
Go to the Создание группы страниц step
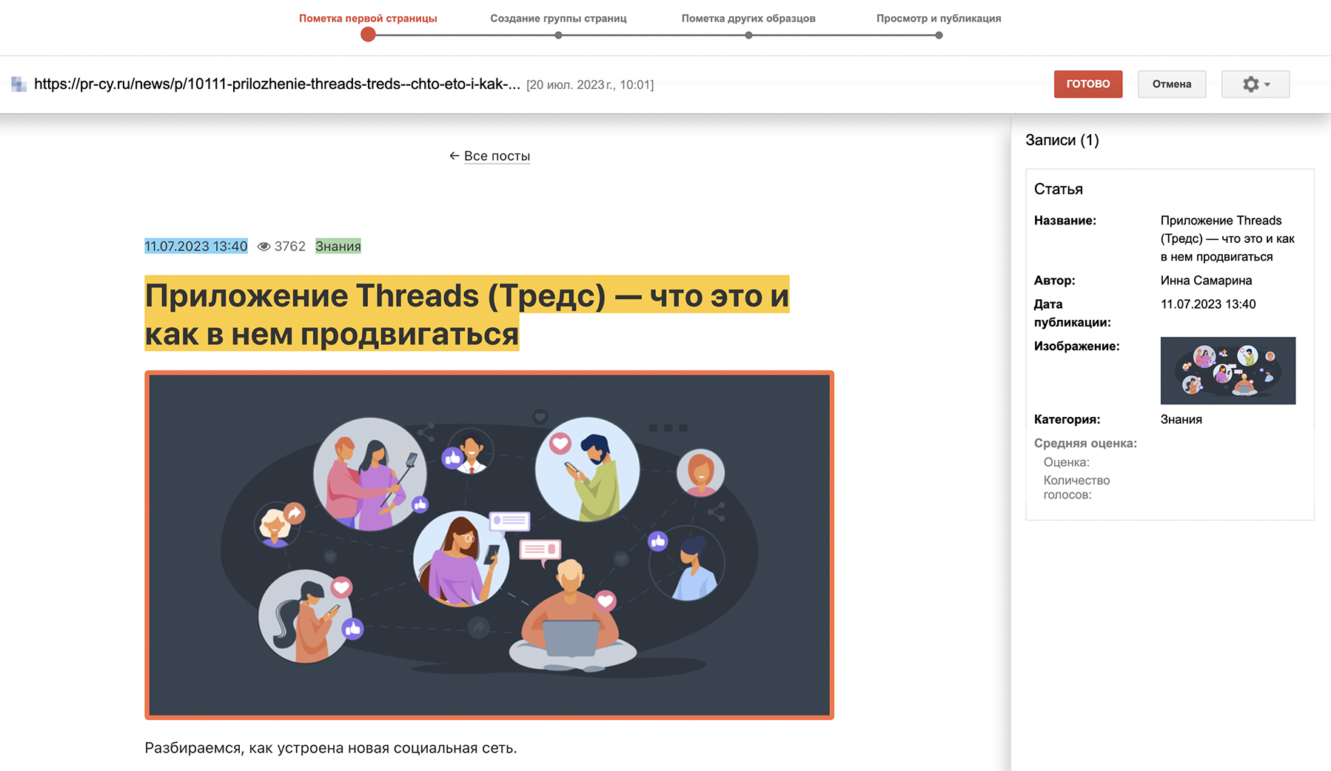point(558,19)
